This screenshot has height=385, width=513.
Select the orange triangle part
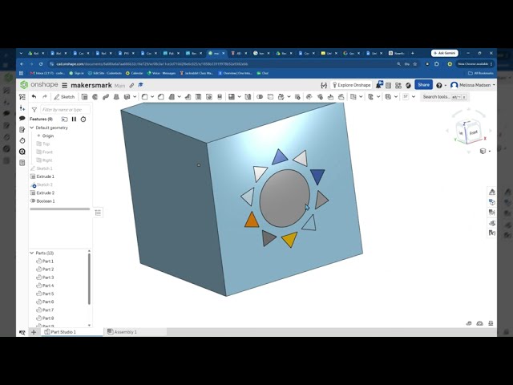click(252, 221)
